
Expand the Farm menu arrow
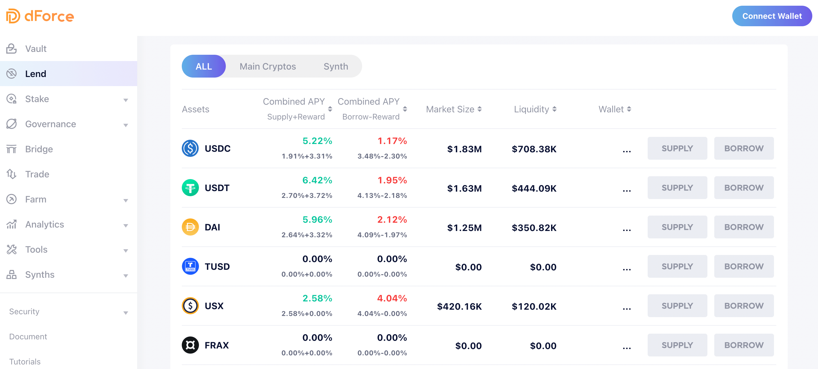(126, 200)
